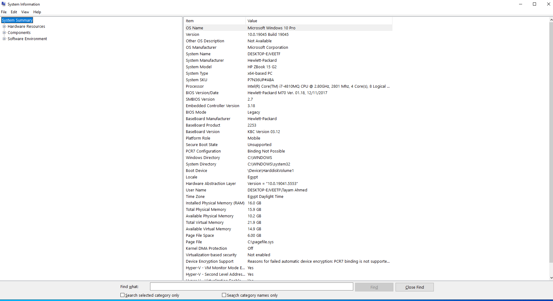This screenshot has height=301, width=553.
Task: Click the value DESKTOP-EJVEETF for System Name
Action: [264, 54]
